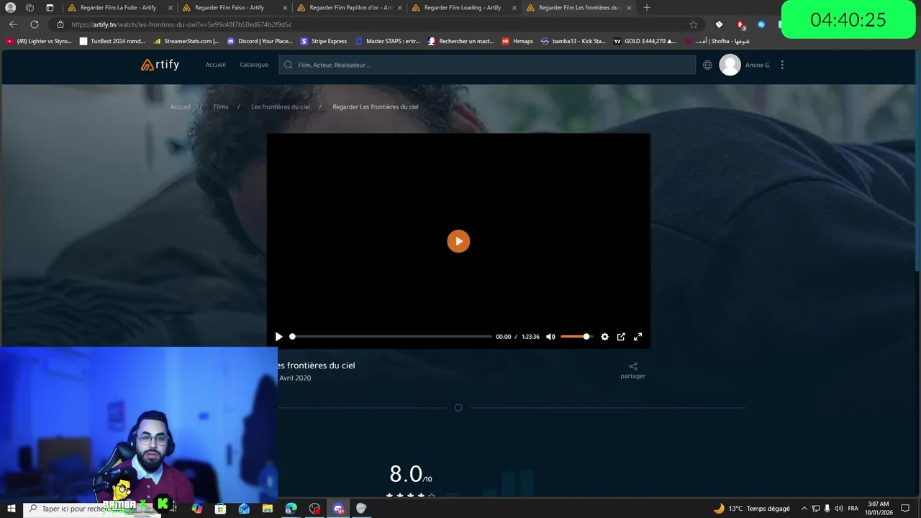The width and height of the screenshot is (921, 518).
Task: Click the artify.tn address bar
Action: click(x=374, y=24)
